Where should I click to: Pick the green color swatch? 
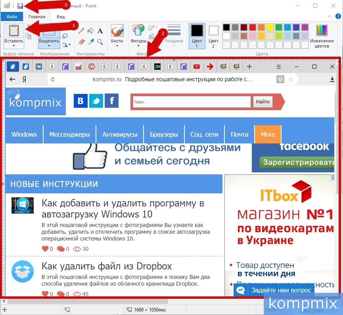pos(279,27)
